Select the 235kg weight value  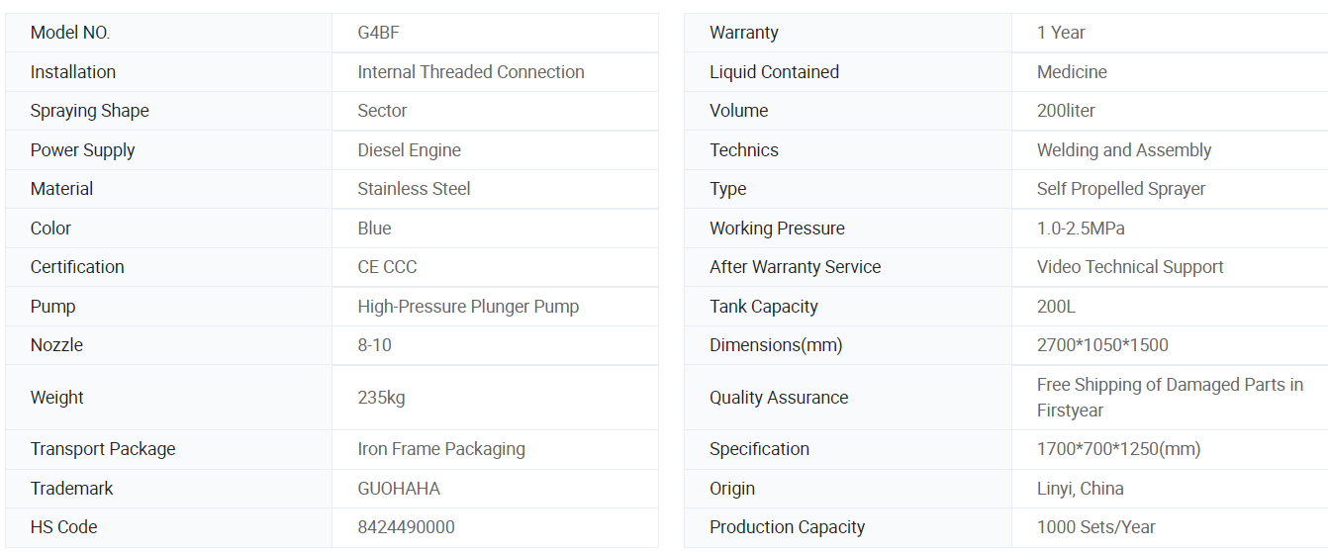(381, 398)
